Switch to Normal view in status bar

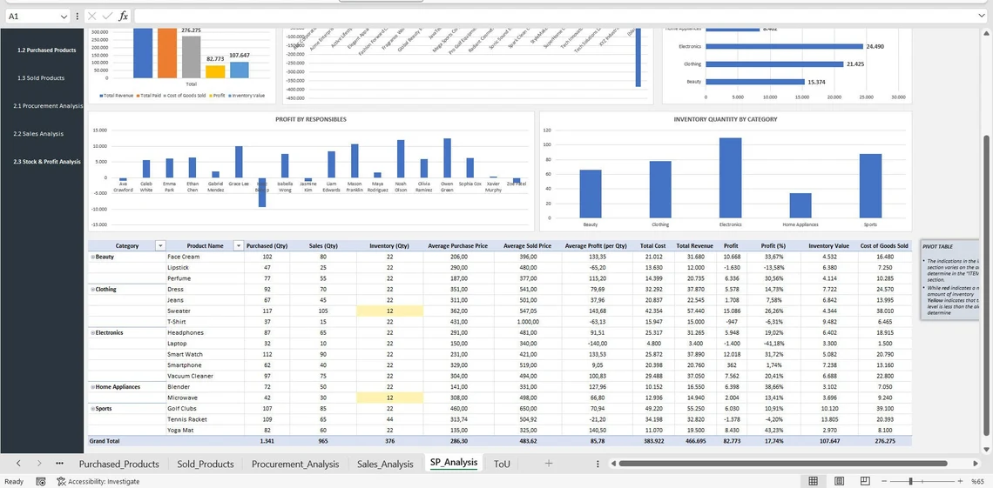click(x=813, y=481)
